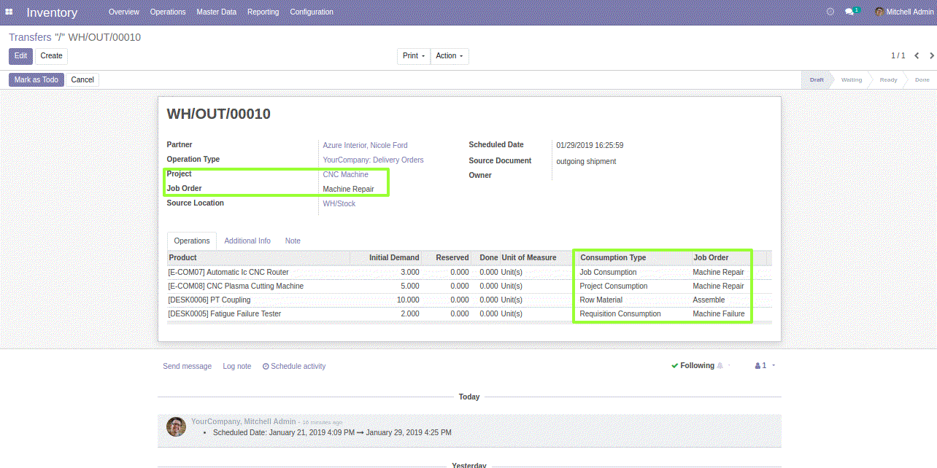Select the Automatic Ic CNC Router row
Viewport: 937px width, 468px height.
(469, 272)
